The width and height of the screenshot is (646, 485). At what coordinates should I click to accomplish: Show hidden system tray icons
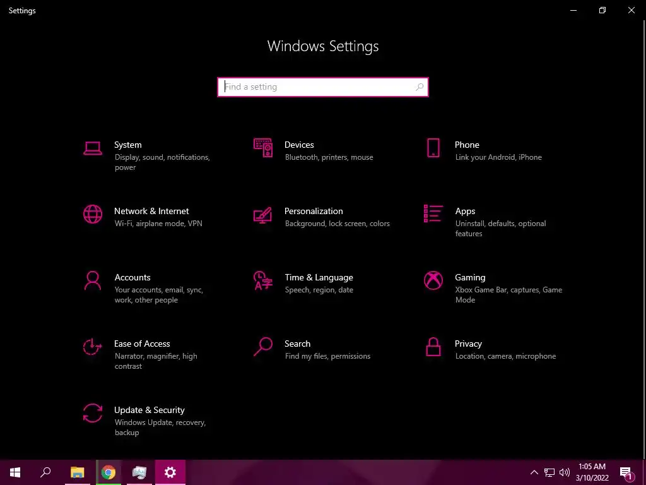click(x=534, y=472)
